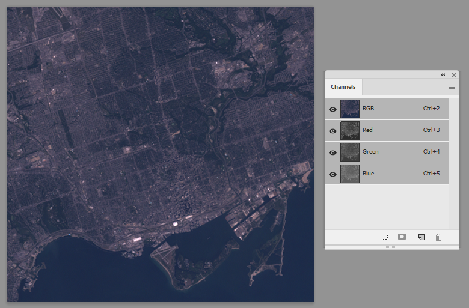Image resolution: width=469 pixels, height=308 pixels.
Task: Open the Channels panel hamburger menu
Action: 452,87
